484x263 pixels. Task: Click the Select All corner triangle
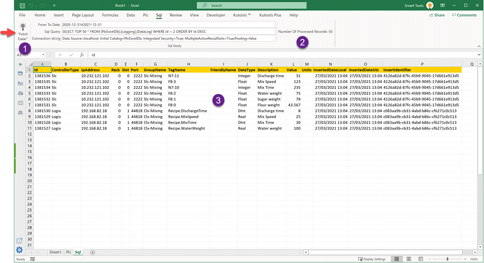[31, 64]
